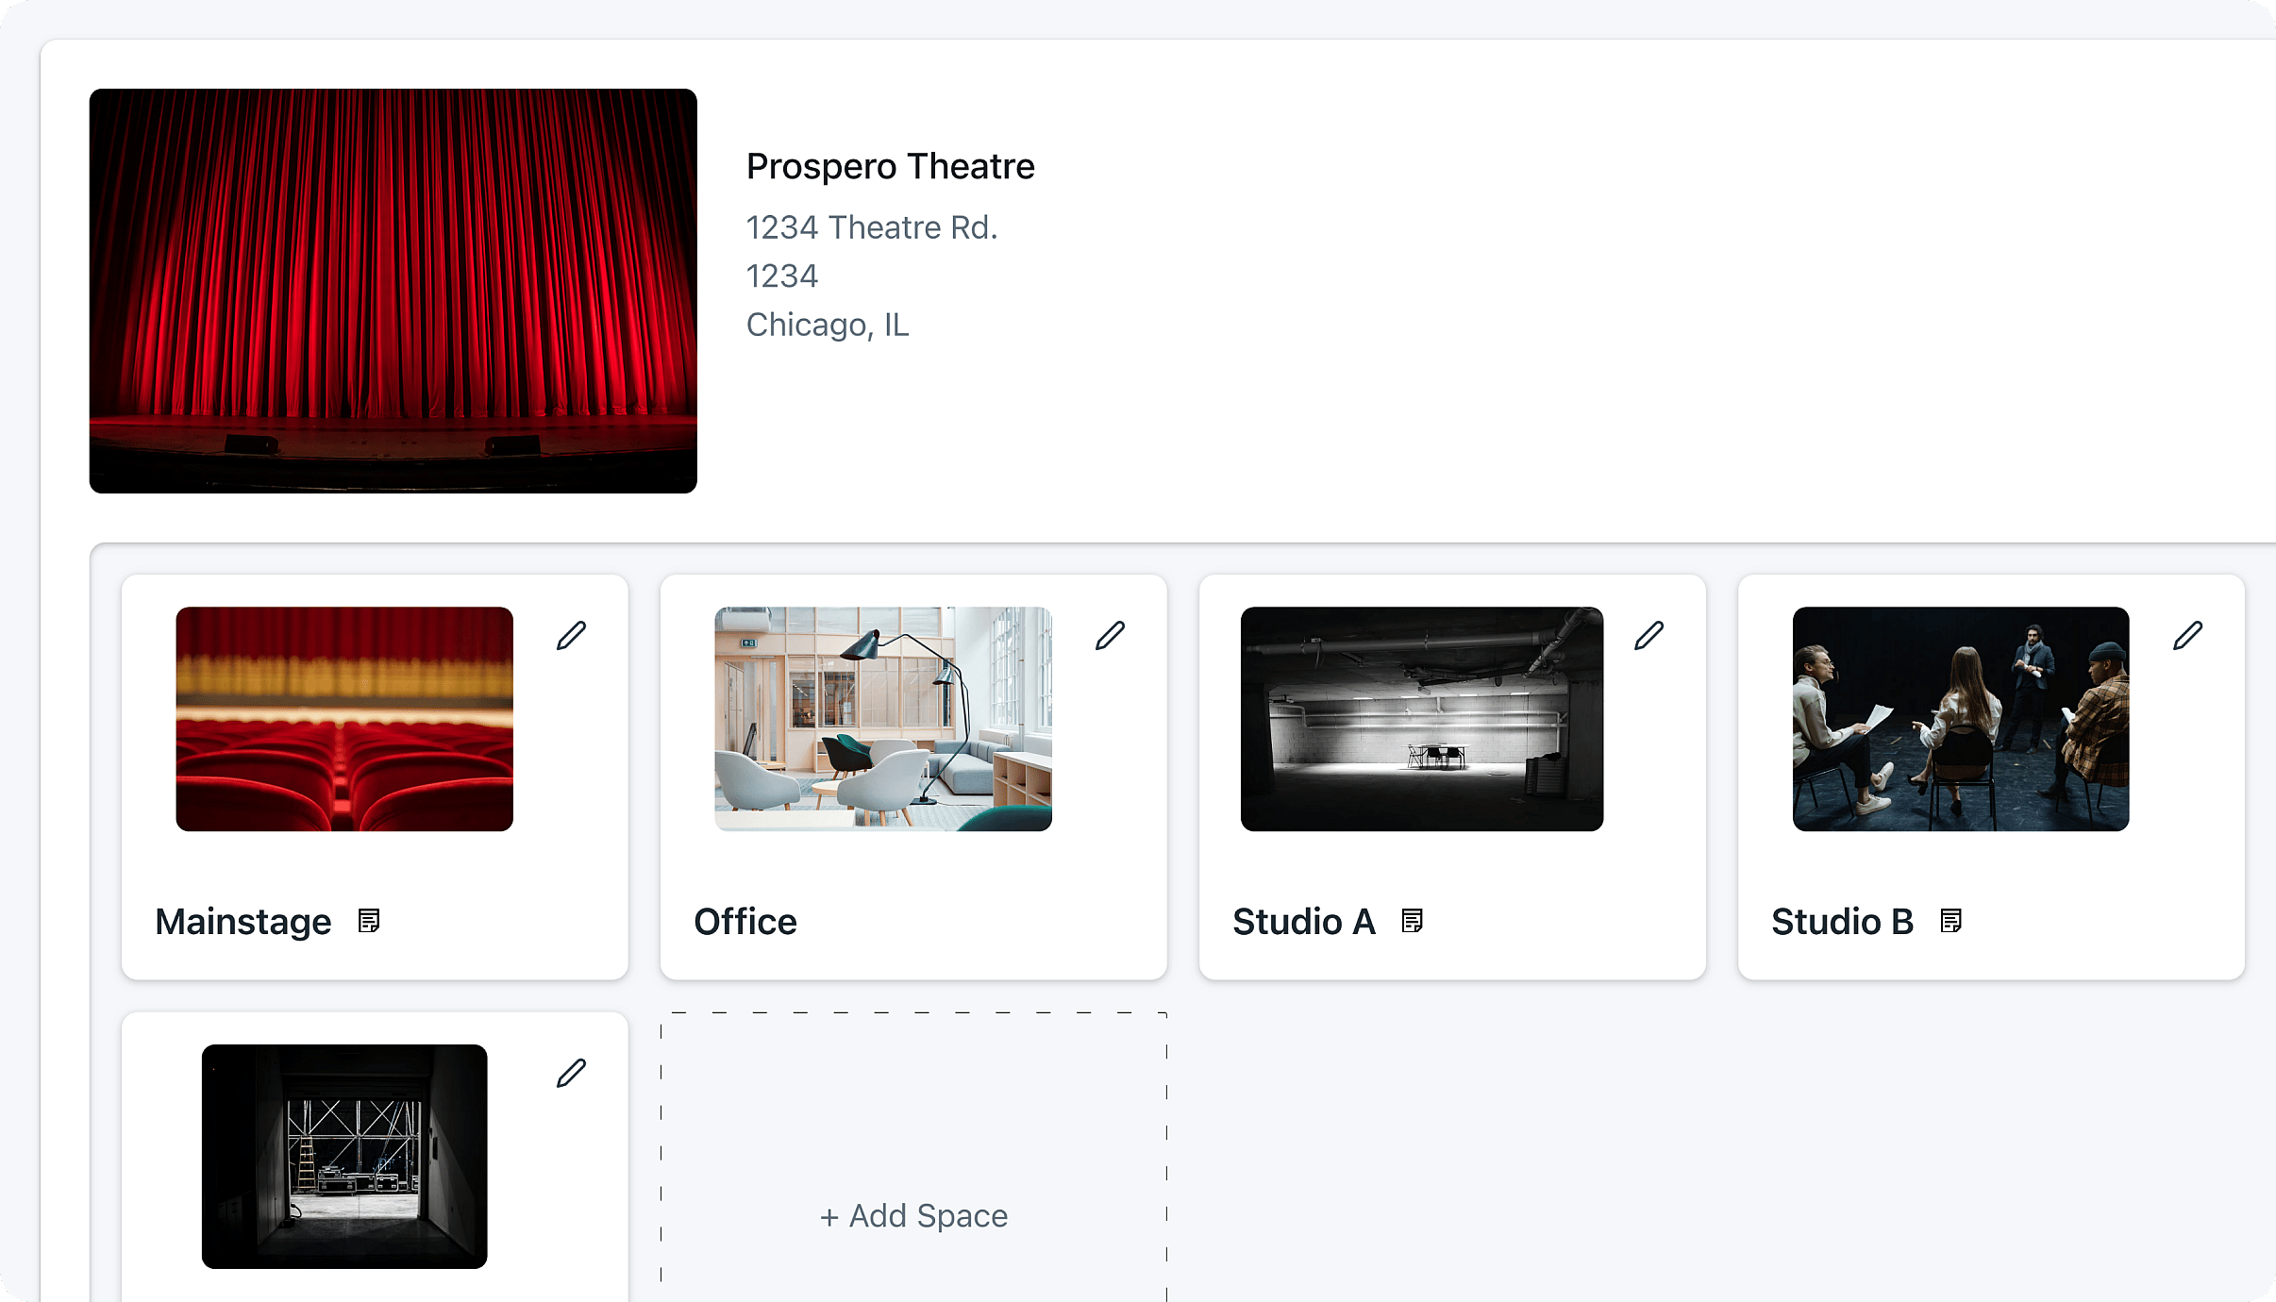This screenshot has width=2276, height=1302.
Task: Click the edit pencil on the Office card
Action: 1111,636
